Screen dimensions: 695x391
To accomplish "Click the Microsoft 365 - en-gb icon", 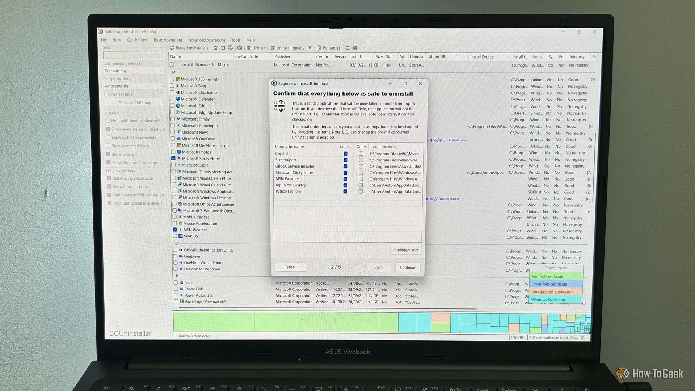I will [x=178, y=79].
